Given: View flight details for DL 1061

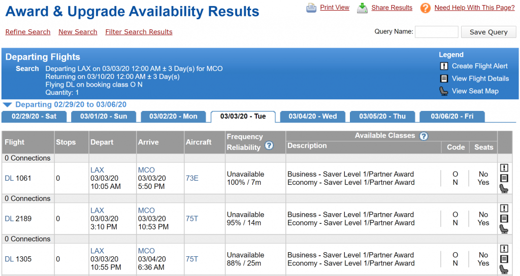Looking at the screenshot, I should pos(504,178).
